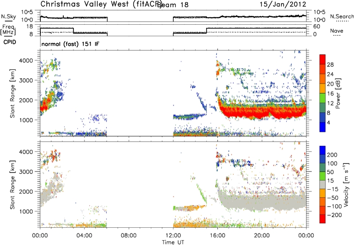Click the '20:00' time axis label
This screenshot has height=245, width=354.
click(262, 236)
